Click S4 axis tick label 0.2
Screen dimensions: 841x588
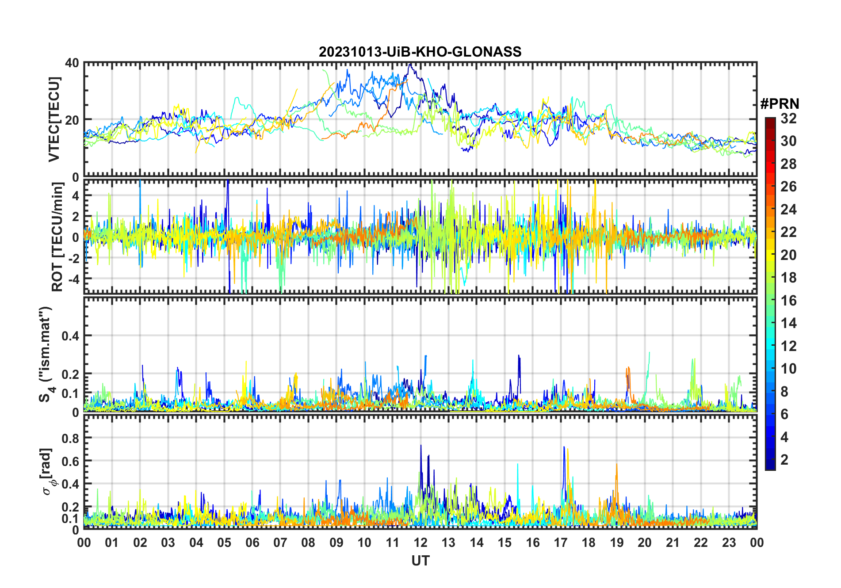tap(70, 374)
